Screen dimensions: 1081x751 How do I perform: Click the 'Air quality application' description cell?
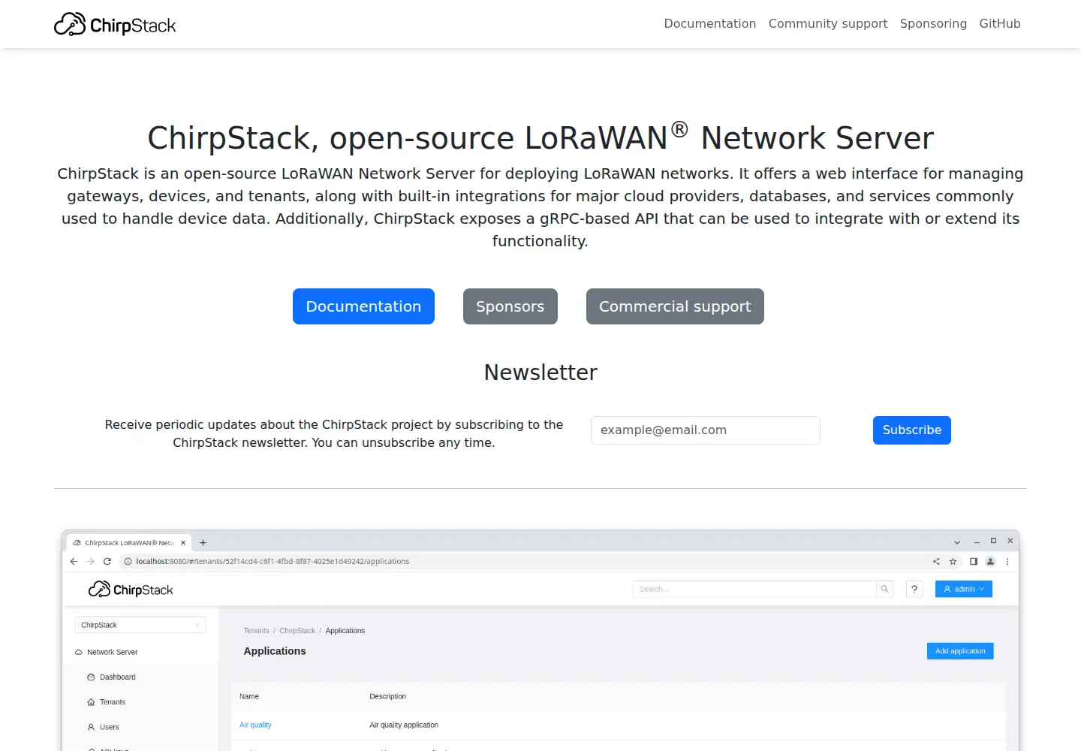click(x=404, y=725)
